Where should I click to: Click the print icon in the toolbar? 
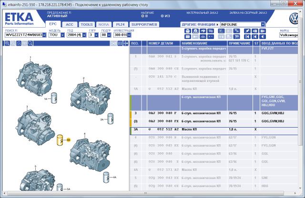pyautogui.click(x=188, y=31)
